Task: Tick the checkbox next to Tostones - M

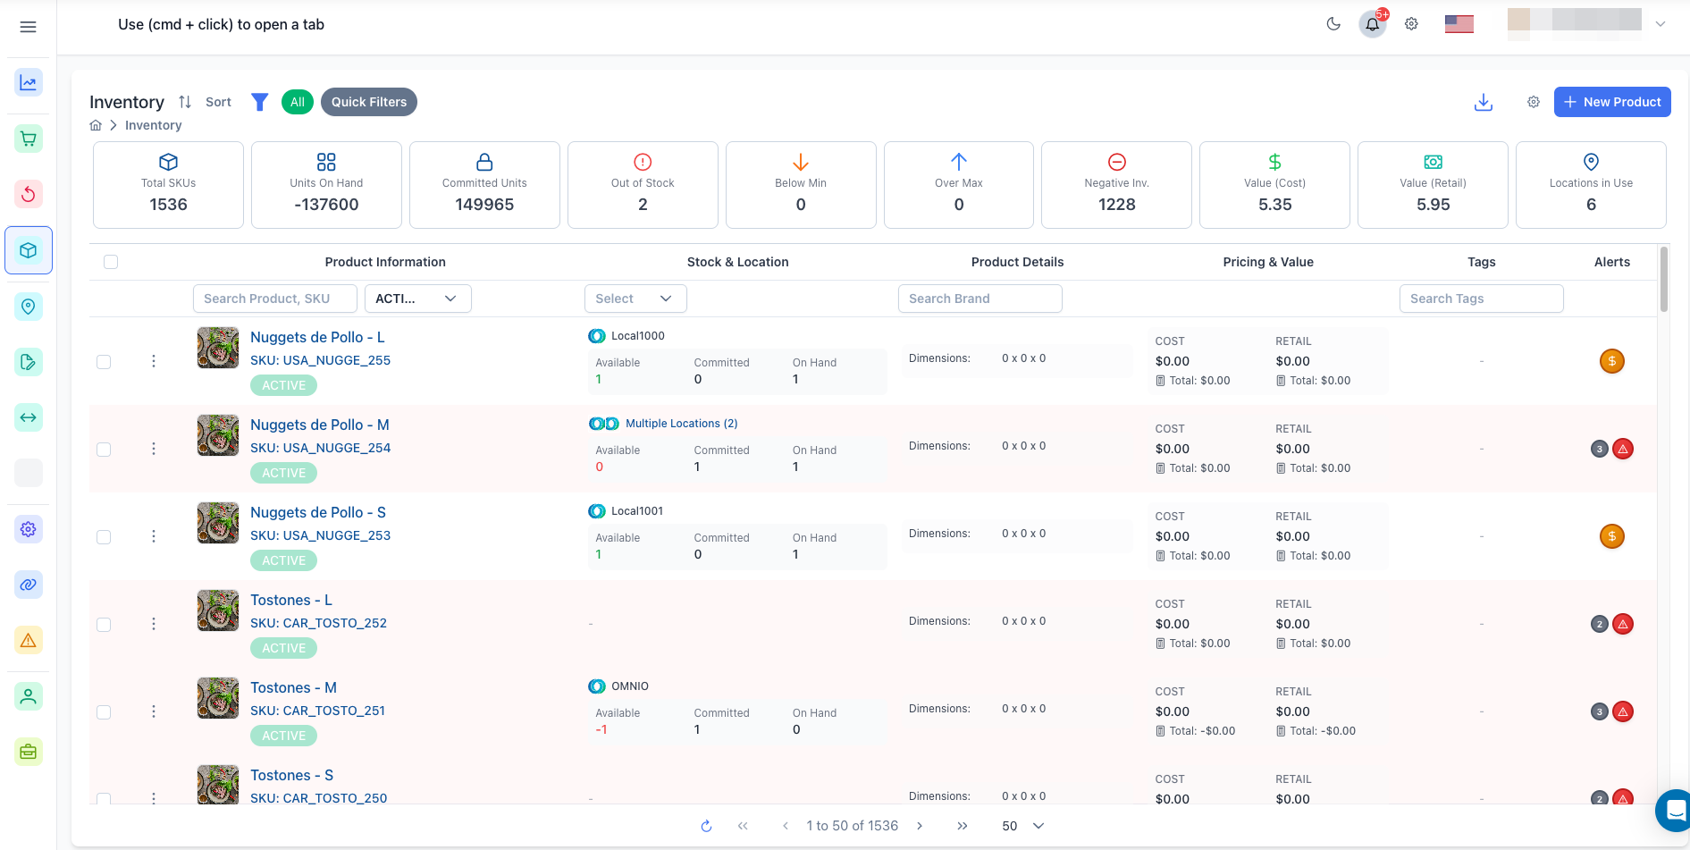Action: pos(103,712)
